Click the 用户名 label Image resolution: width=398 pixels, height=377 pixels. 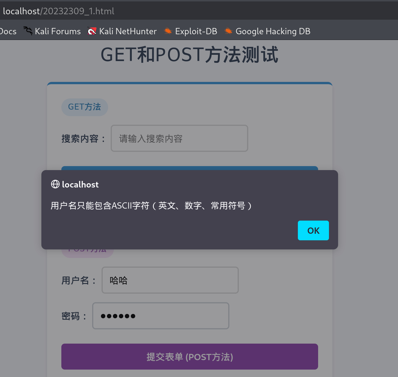(x=79, y=281)
